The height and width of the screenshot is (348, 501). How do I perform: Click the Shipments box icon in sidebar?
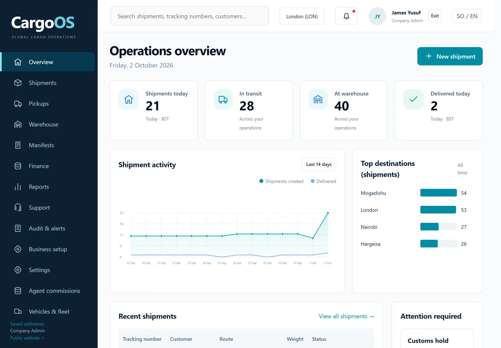(x=18, y=83)
